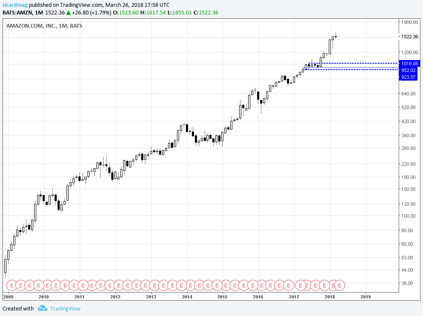Click the 100.00 price axis label

[x=409, y=216]
